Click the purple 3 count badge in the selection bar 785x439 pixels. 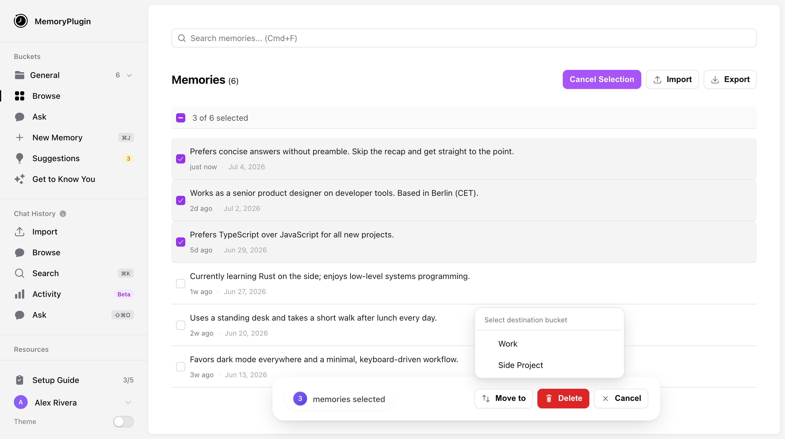pos(300,399)
